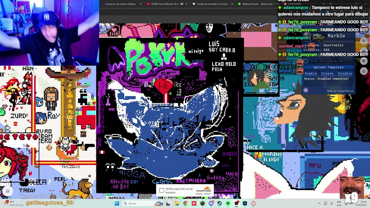Open Photoshop from the taskbar
The height and width of the screenshot is (208, 370).
[245, 203]
